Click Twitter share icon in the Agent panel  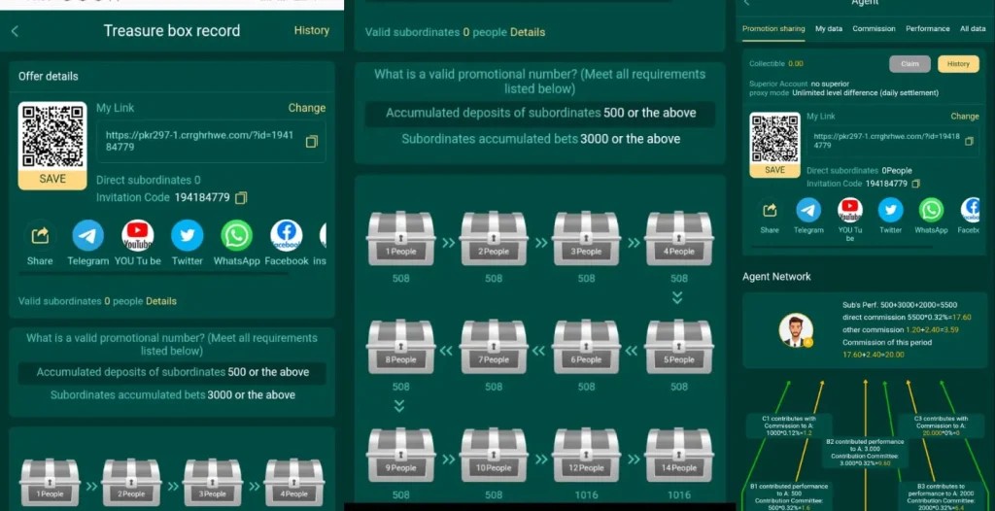tap(890, 210)
